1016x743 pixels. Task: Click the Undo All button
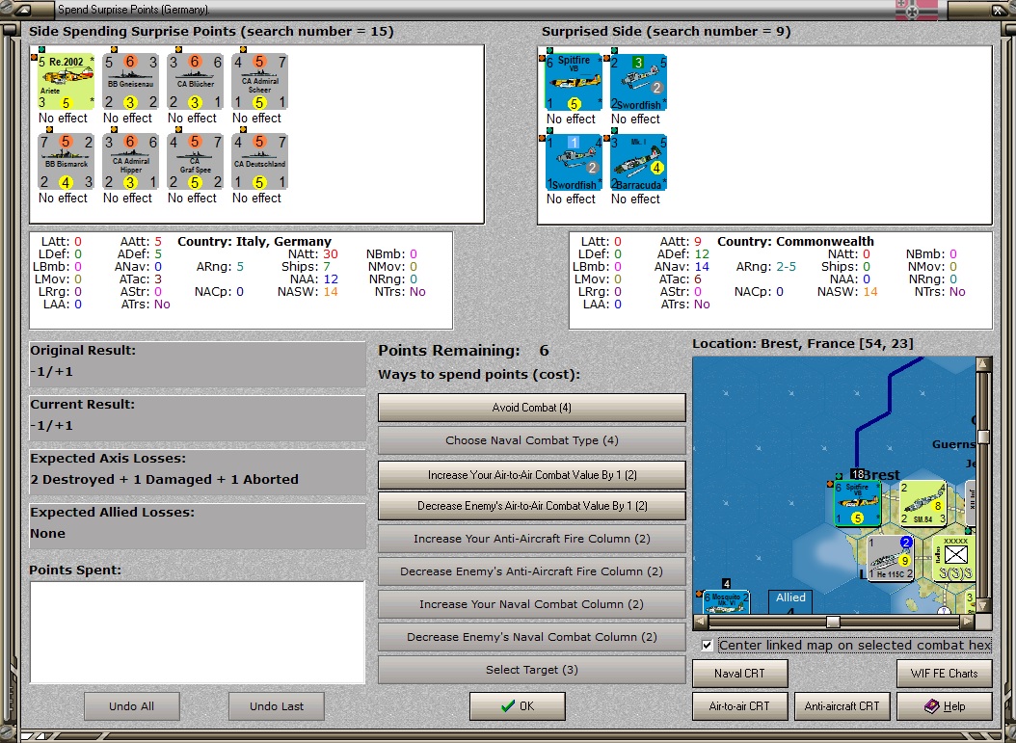pos(131,706)
